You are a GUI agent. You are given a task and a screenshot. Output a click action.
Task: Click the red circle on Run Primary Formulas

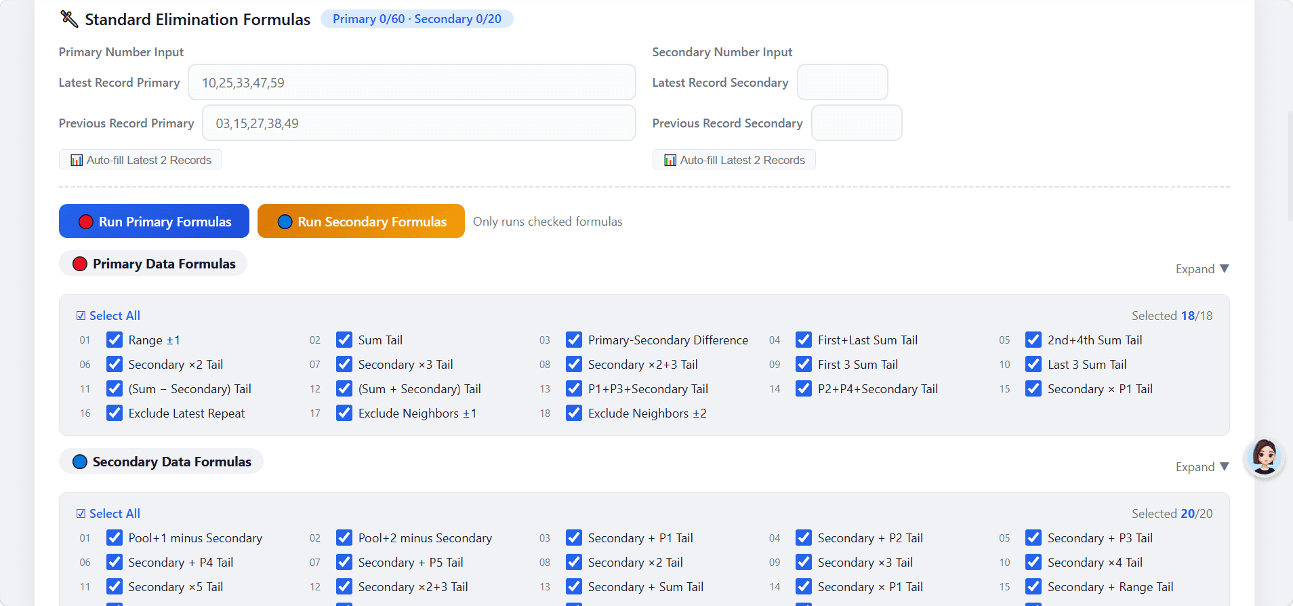(x=85, y=222)
